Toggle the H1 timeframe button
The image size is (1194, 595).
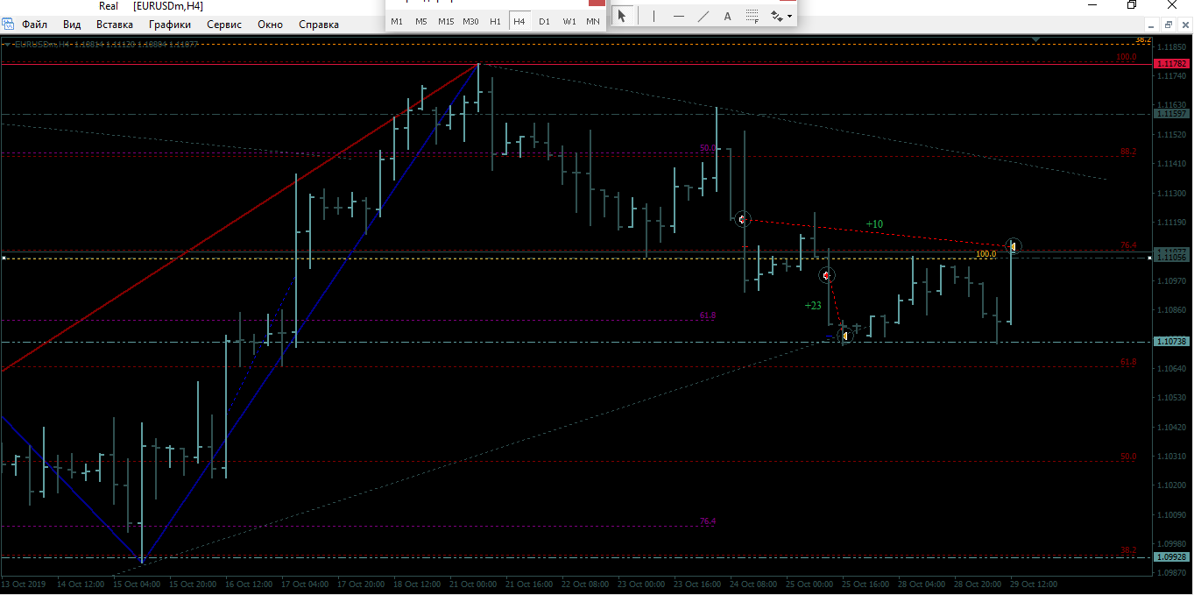pyautogui.click(x=495, y=20)
